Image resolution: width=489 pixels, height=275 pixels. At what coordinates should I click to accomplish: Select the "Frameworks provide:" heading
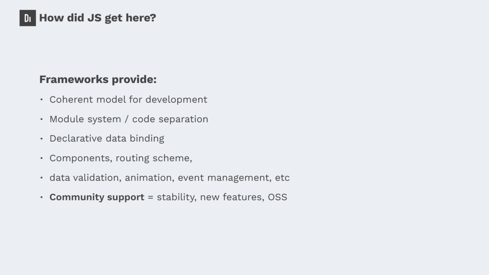tap(98, 79)
